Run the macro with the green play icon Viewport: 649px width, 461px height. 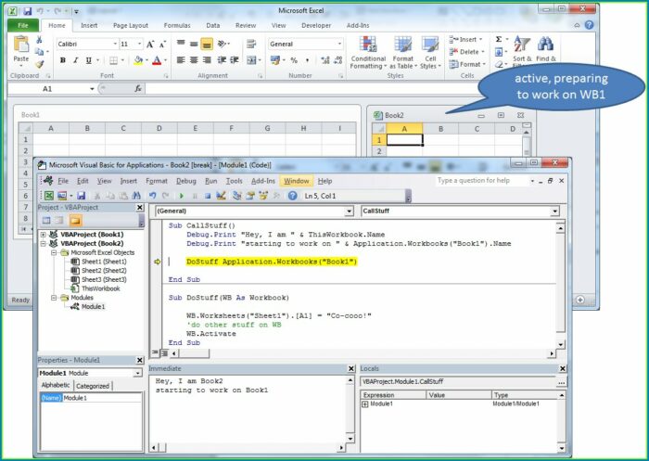(182, 196)
